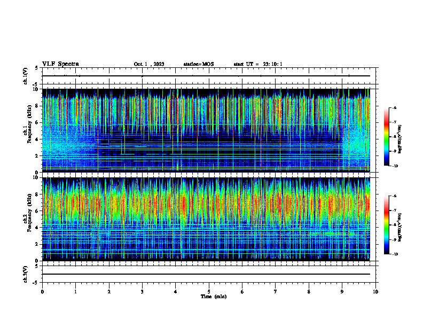This screenshot has width=423, height=327.
Task: Click the log(PSD) label beside ch.2 color bar
Action: (400, 227)
